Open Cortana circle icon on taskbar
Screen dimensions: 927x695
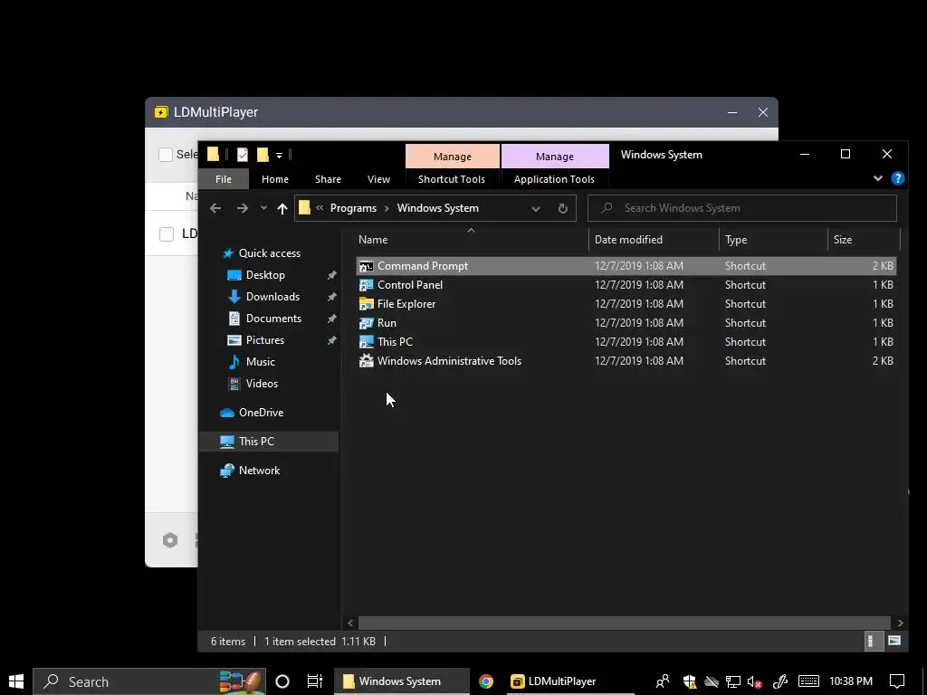coord(282,681)
